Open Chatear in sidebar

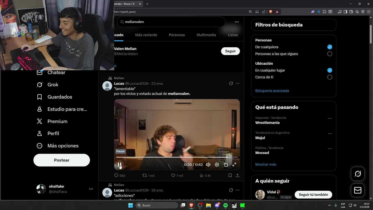[51, 72]
